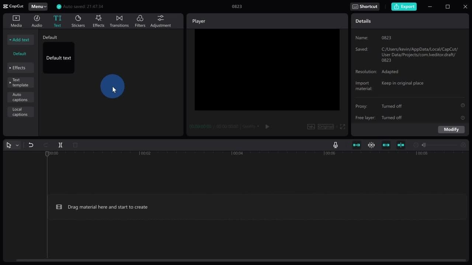This screenshot has width=472, height=265.
Task: Open Local captions
Action: tap(21, 112)
